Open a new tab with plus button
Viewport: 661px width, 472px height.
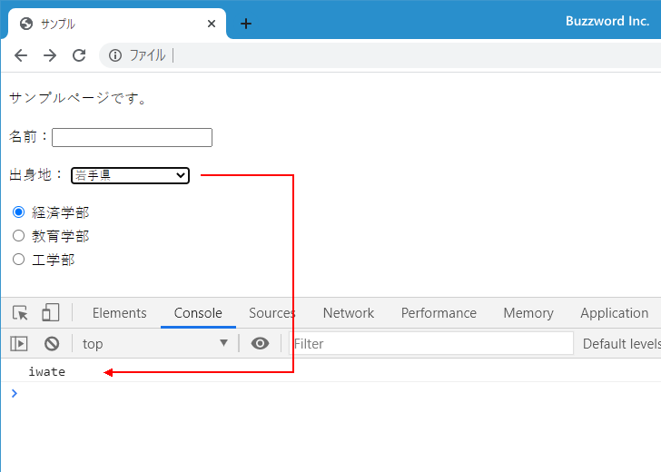tap(245, 24)
